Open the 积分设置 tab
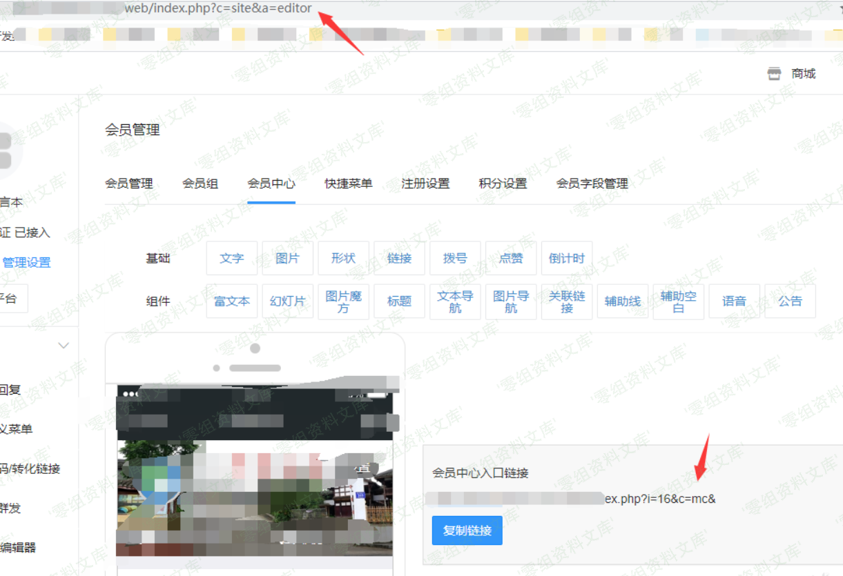 point(503,183)
